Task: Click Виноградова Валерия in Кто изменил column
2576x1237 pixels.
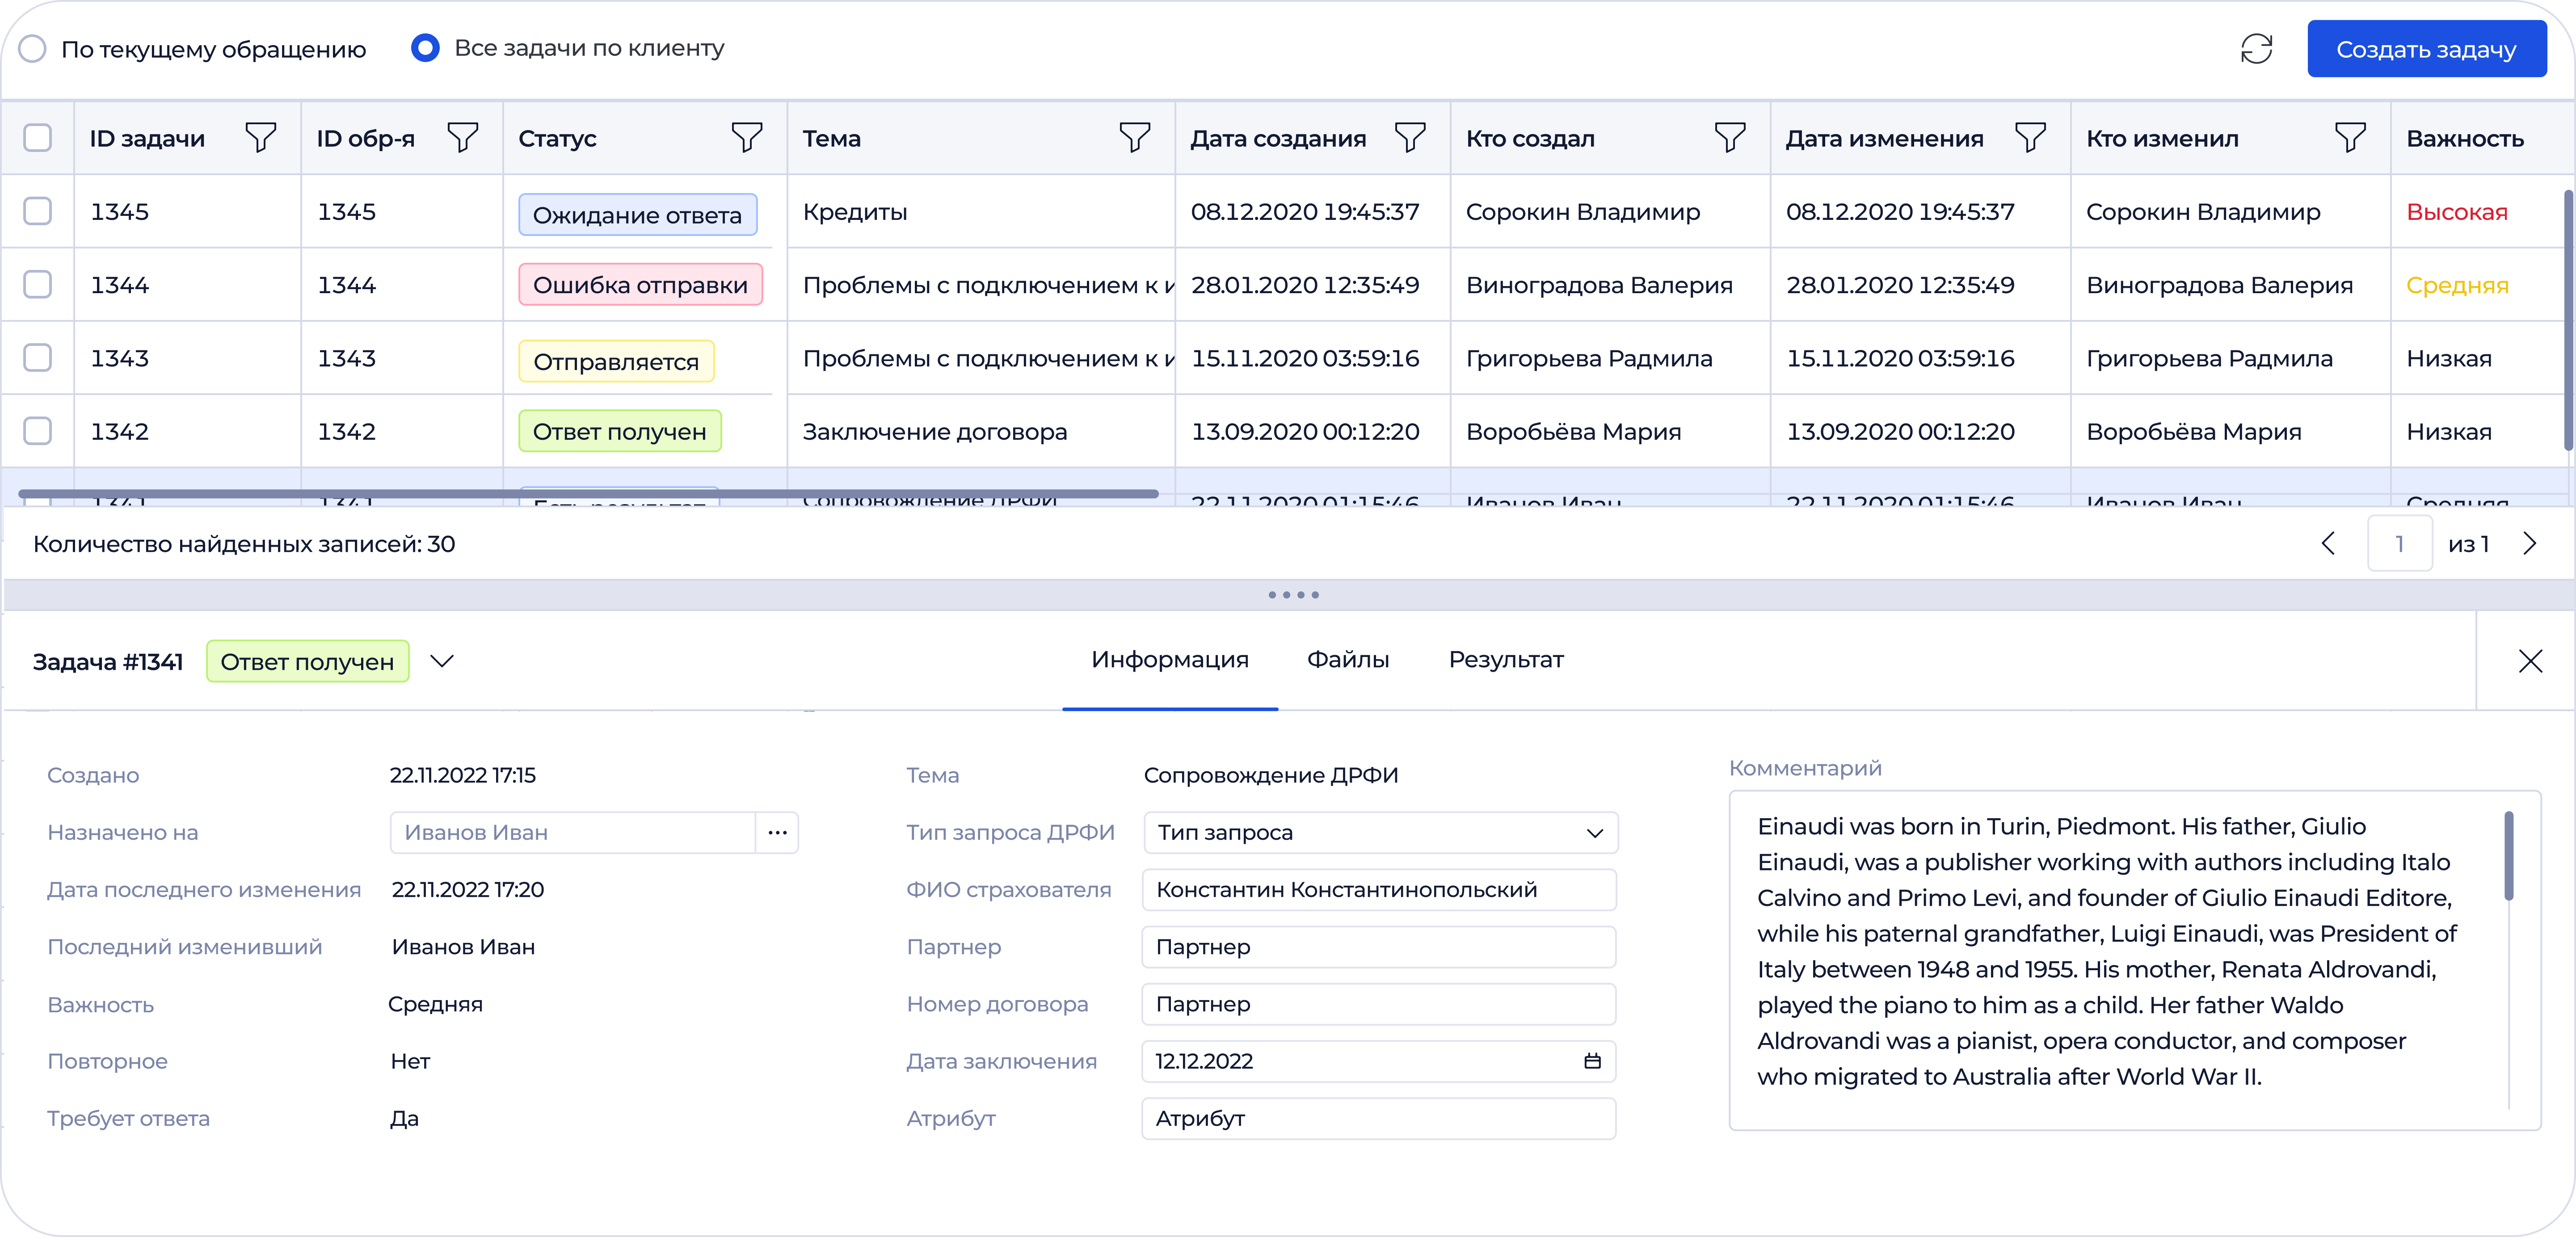Action: point(2219,285)
